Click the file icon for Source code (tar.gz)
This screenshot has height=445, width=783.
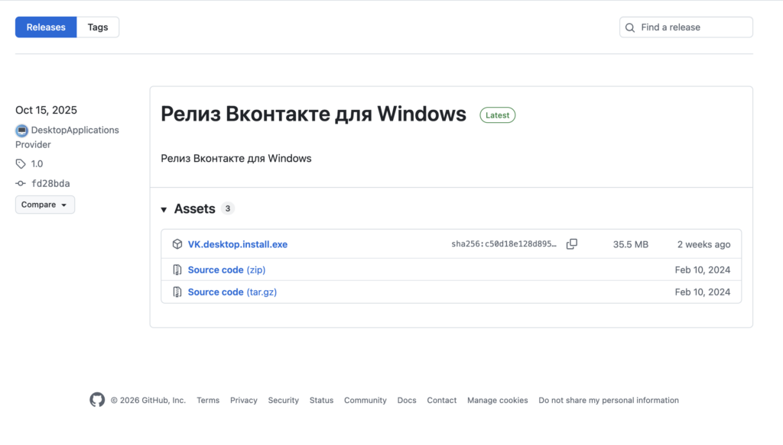point(177,292)
